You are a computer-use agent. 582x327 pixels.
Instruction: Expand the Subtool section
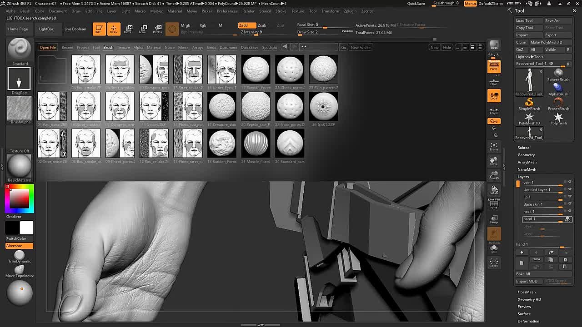(x=524, y=148)
